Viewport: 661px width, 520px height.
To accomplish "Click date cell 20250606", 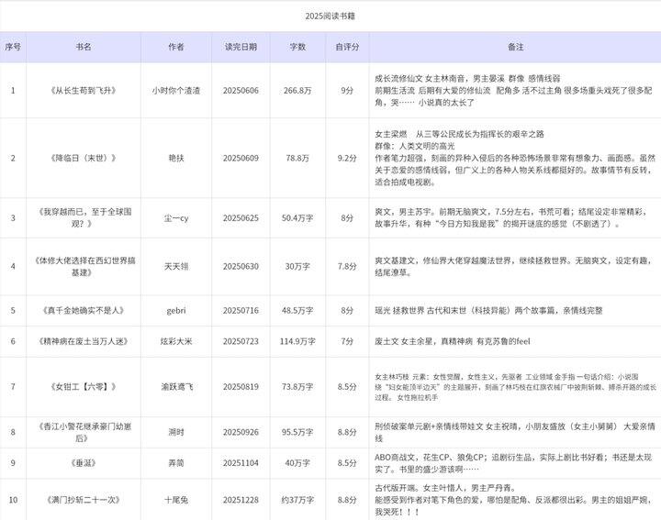I will pyautogui.click(x=241, y=91).
